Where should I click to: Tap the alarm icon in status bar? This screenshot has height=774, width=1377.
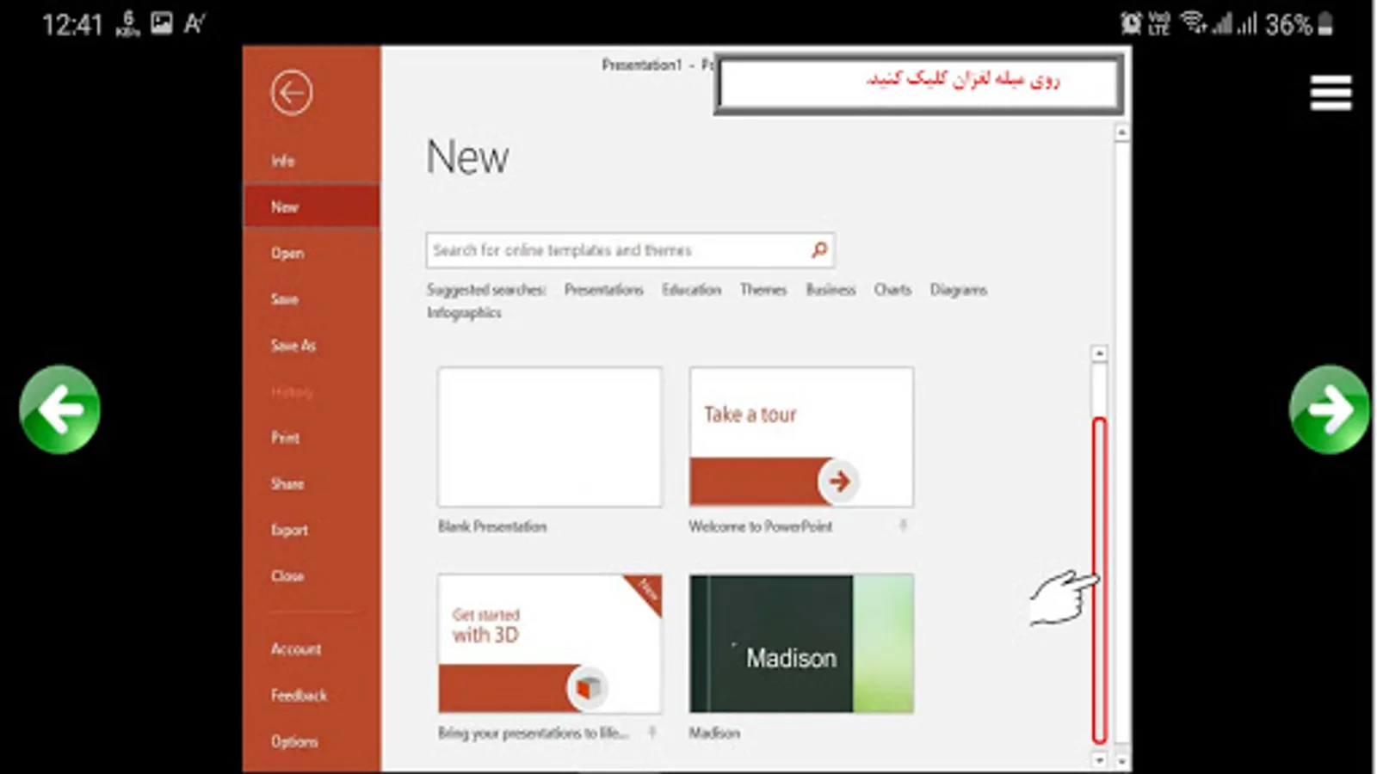click(x=1130, y=23)
